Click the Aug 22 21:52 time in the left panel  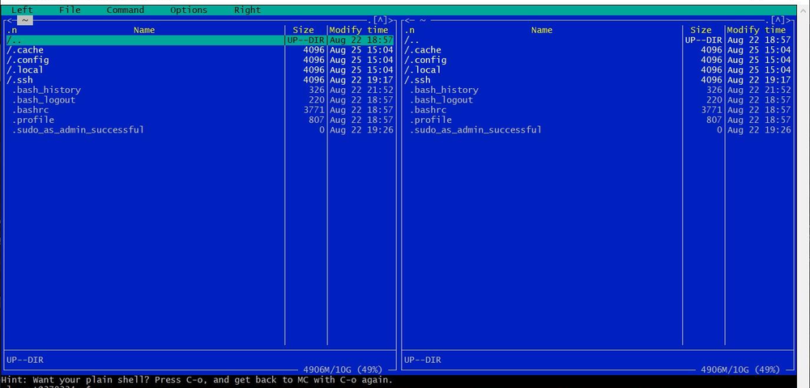click(361, 90)
